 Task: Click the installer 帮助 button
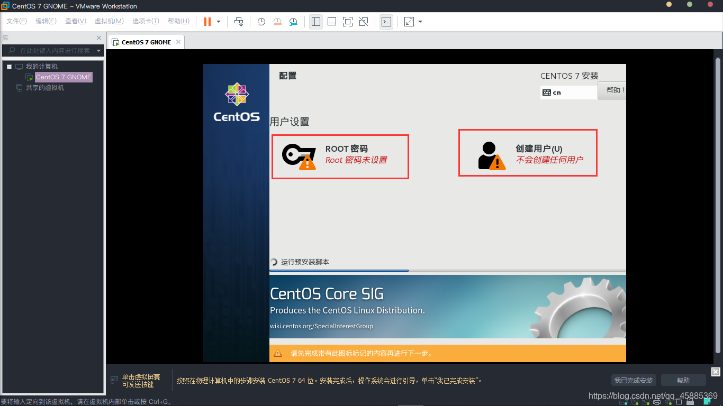612,90
